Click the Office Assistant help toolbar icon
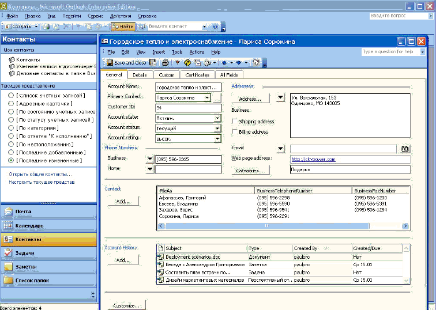This screenshot has height=310, width=436. 256,63
